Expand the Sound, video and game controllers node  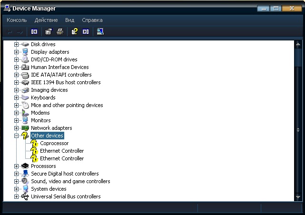[x=16, y=181]
